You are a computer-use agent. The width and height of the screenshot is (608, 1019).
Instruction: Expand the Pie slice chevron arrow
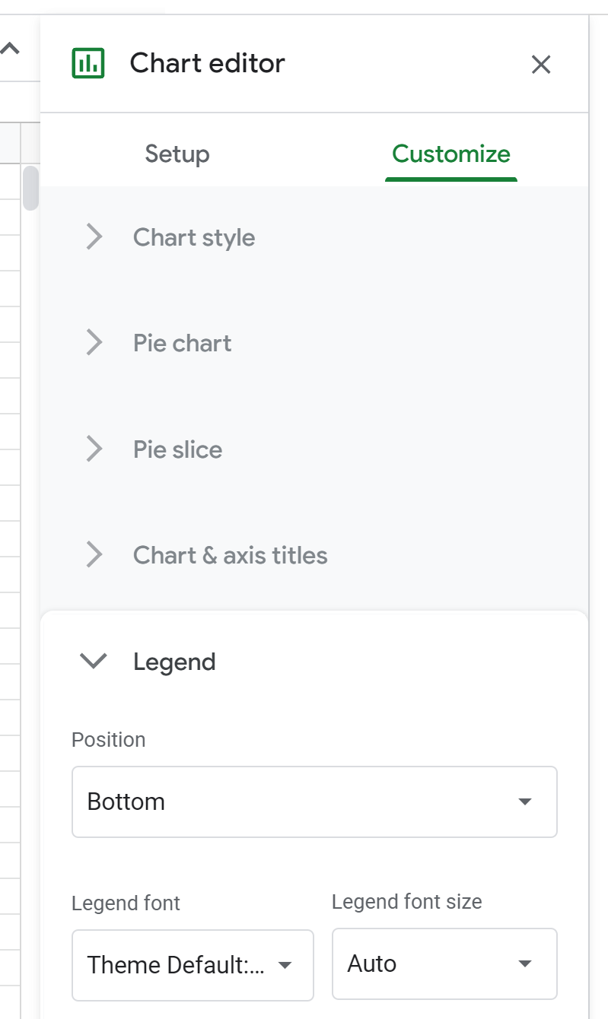[x=94, y=449]
